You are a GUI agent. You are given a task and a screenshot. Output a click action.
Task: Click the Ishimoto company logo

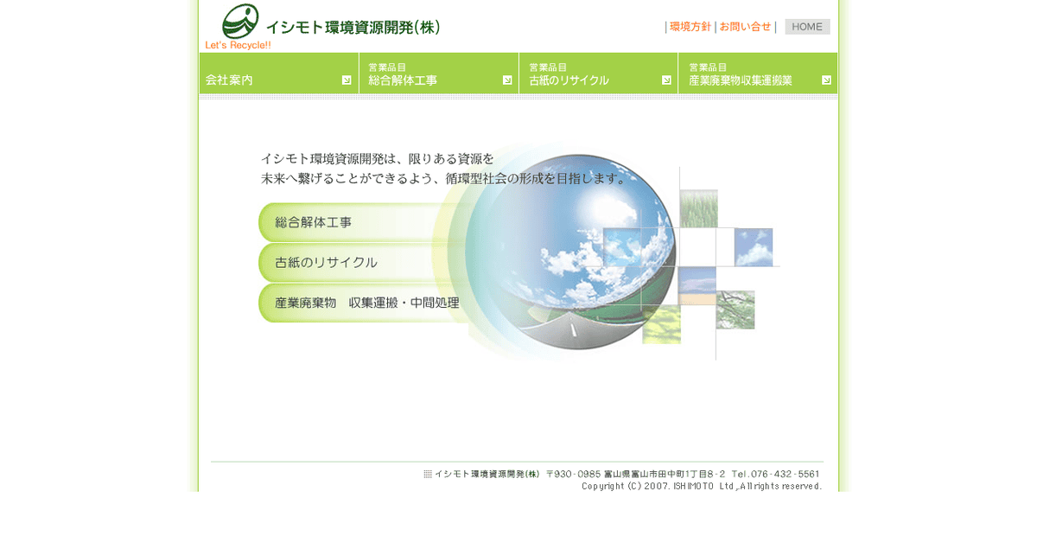click(x=239, y=22)
